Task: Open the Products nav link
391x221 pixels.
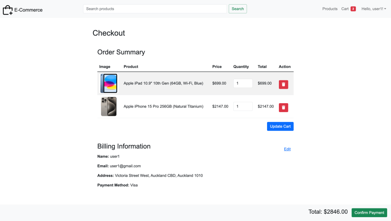Action: [x=329, y=9]
